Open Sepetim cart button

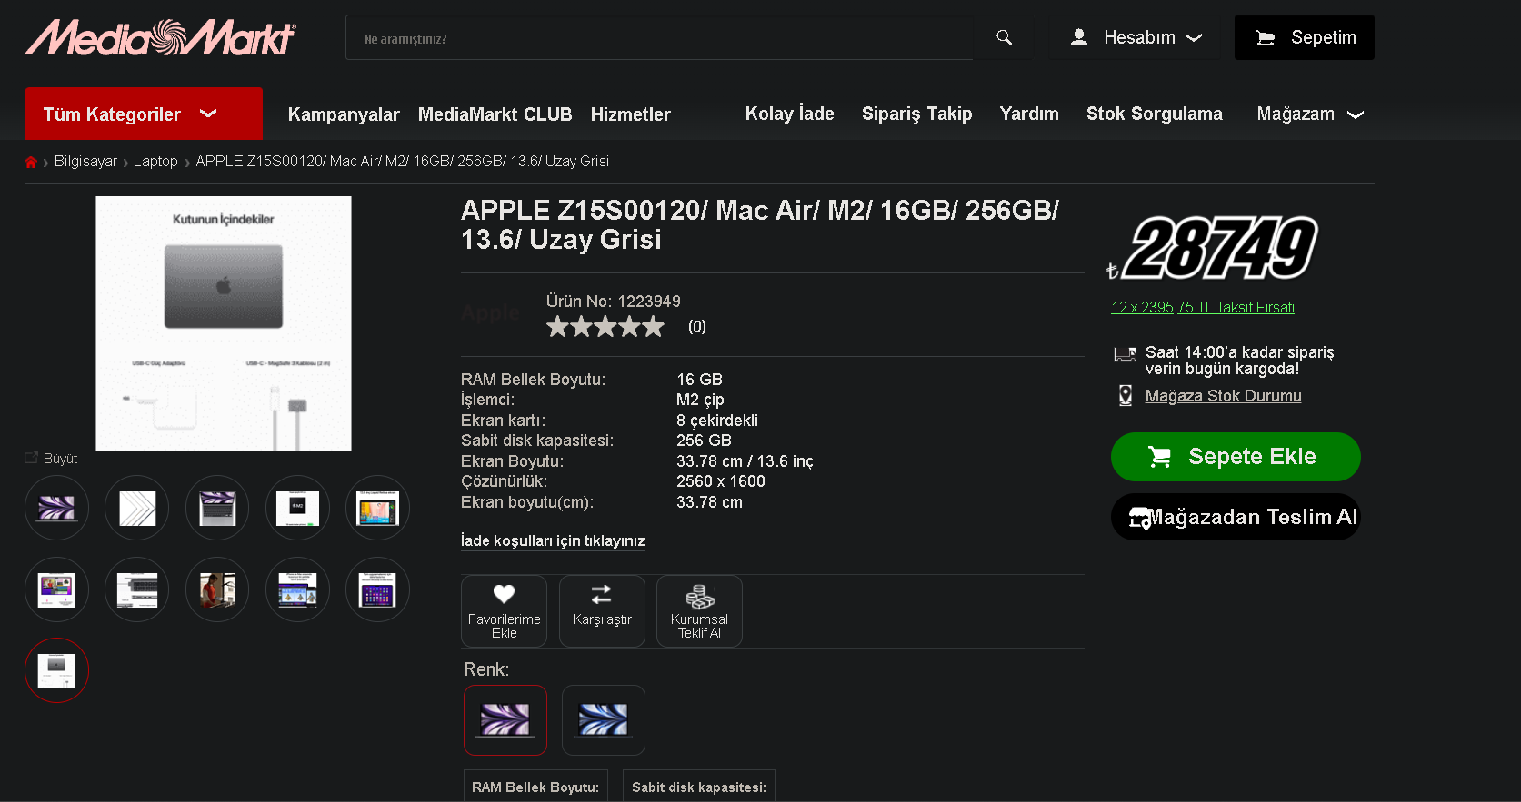1305,37
